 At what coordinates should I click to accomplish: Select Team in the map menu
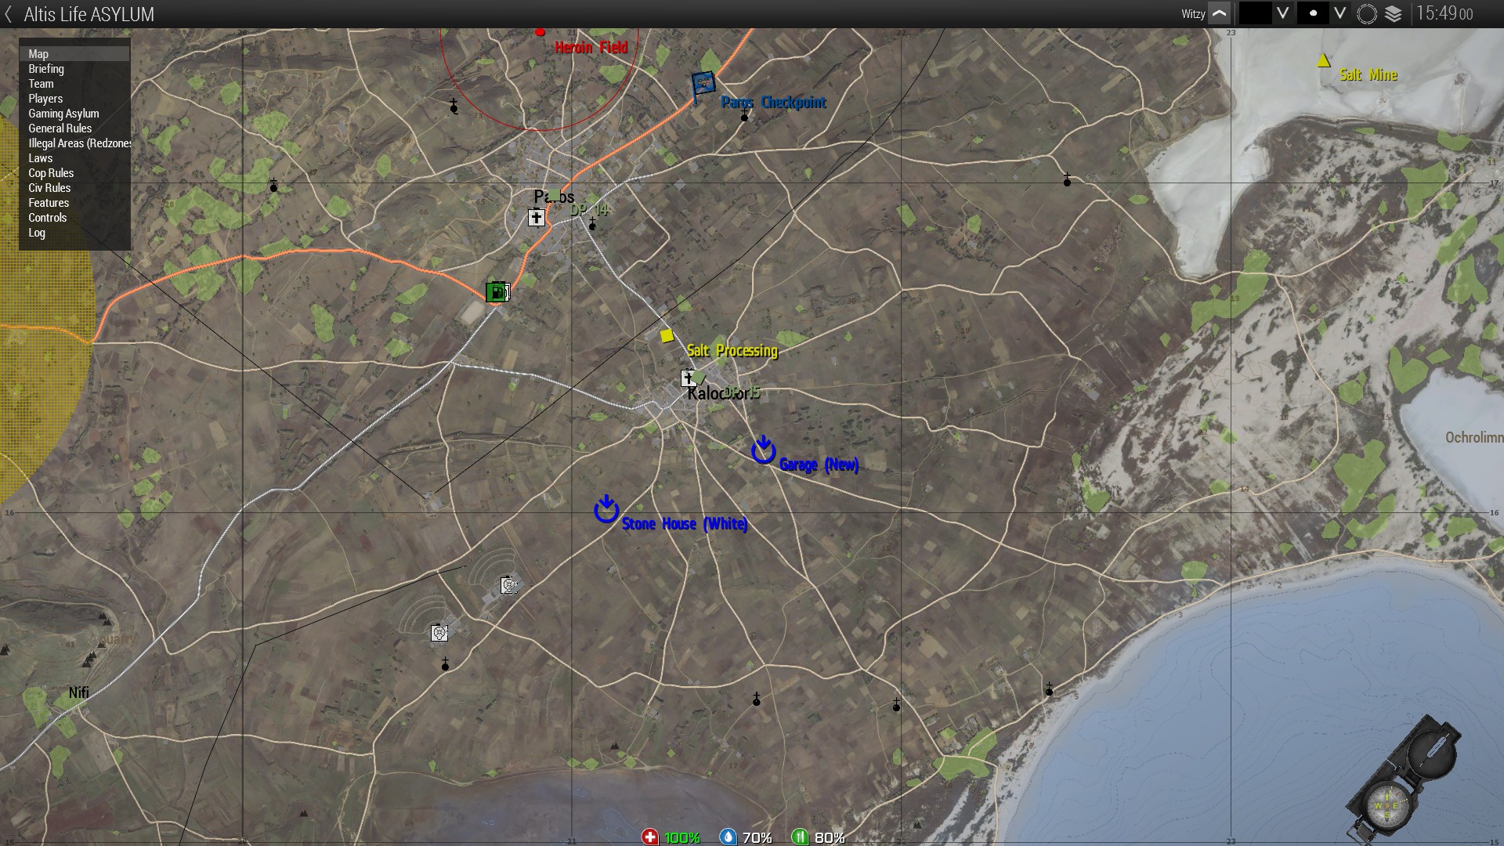pos(74,84)
